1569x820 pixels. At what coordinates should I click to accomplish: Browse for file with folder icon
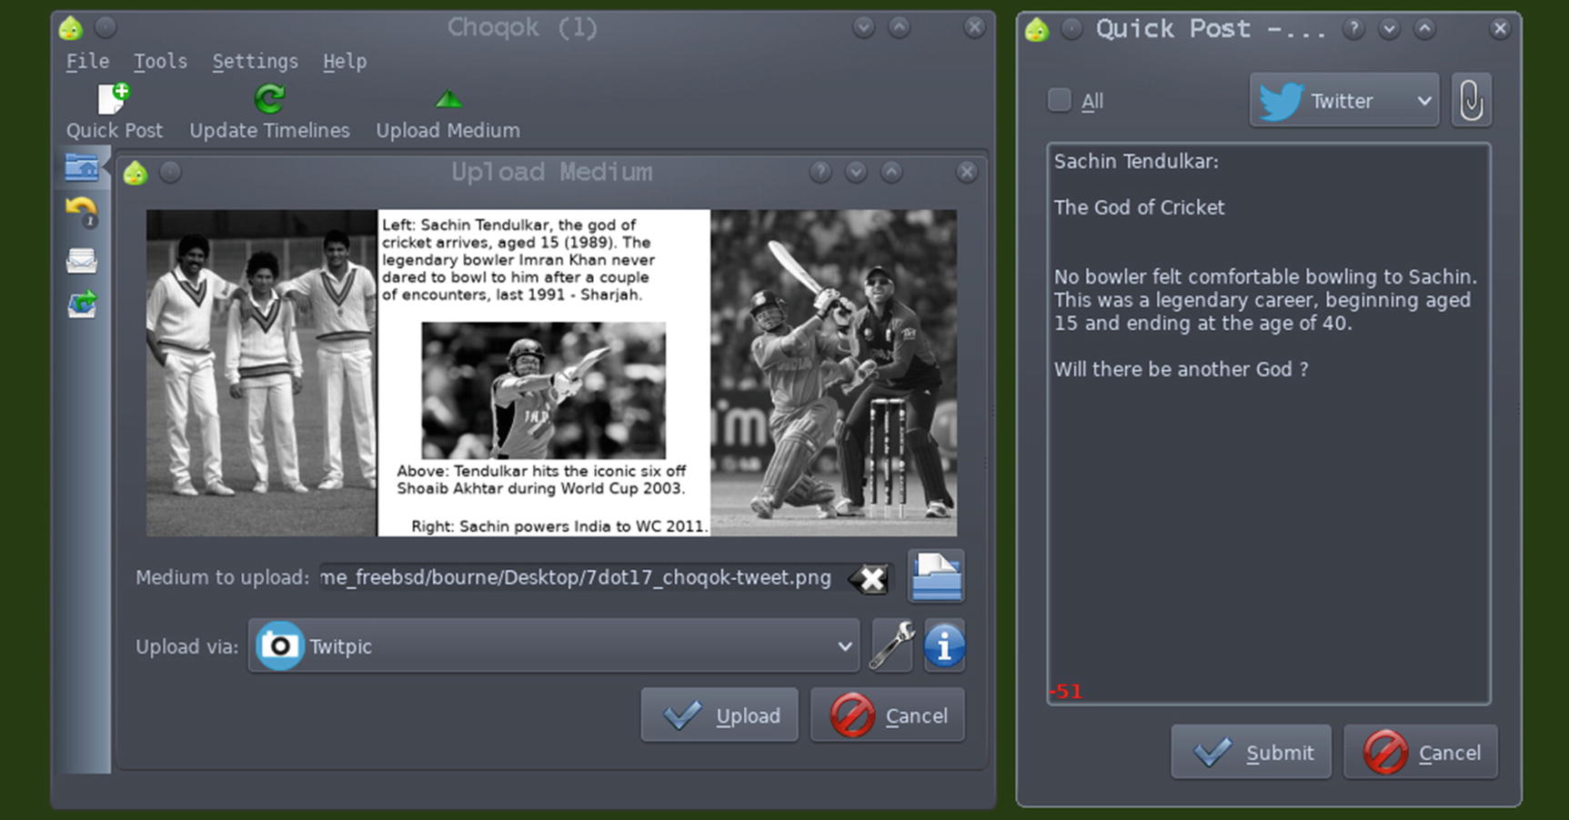tap(936, 577)
